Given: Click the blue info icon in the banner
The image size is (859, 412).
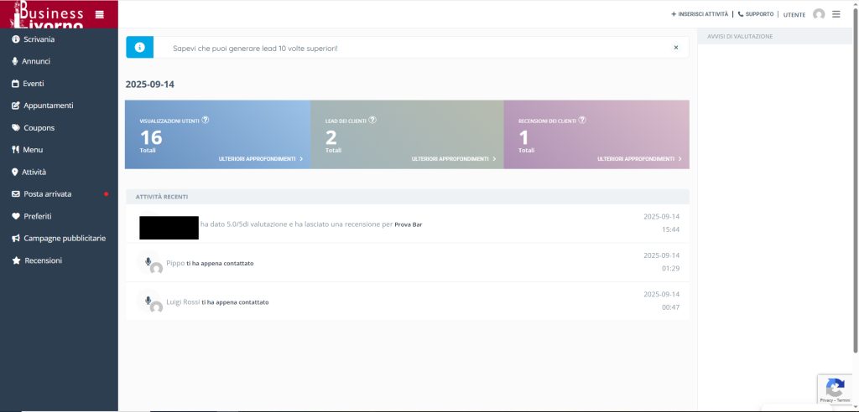Looking at the screenshot, I should tap(139, 48).
